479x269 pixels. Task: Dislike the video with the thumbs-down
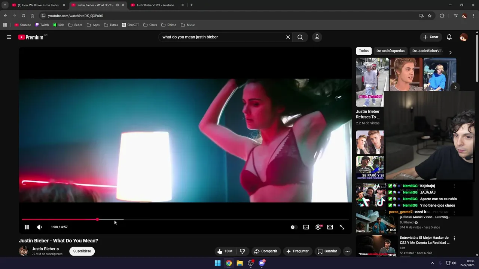point(242,251)
